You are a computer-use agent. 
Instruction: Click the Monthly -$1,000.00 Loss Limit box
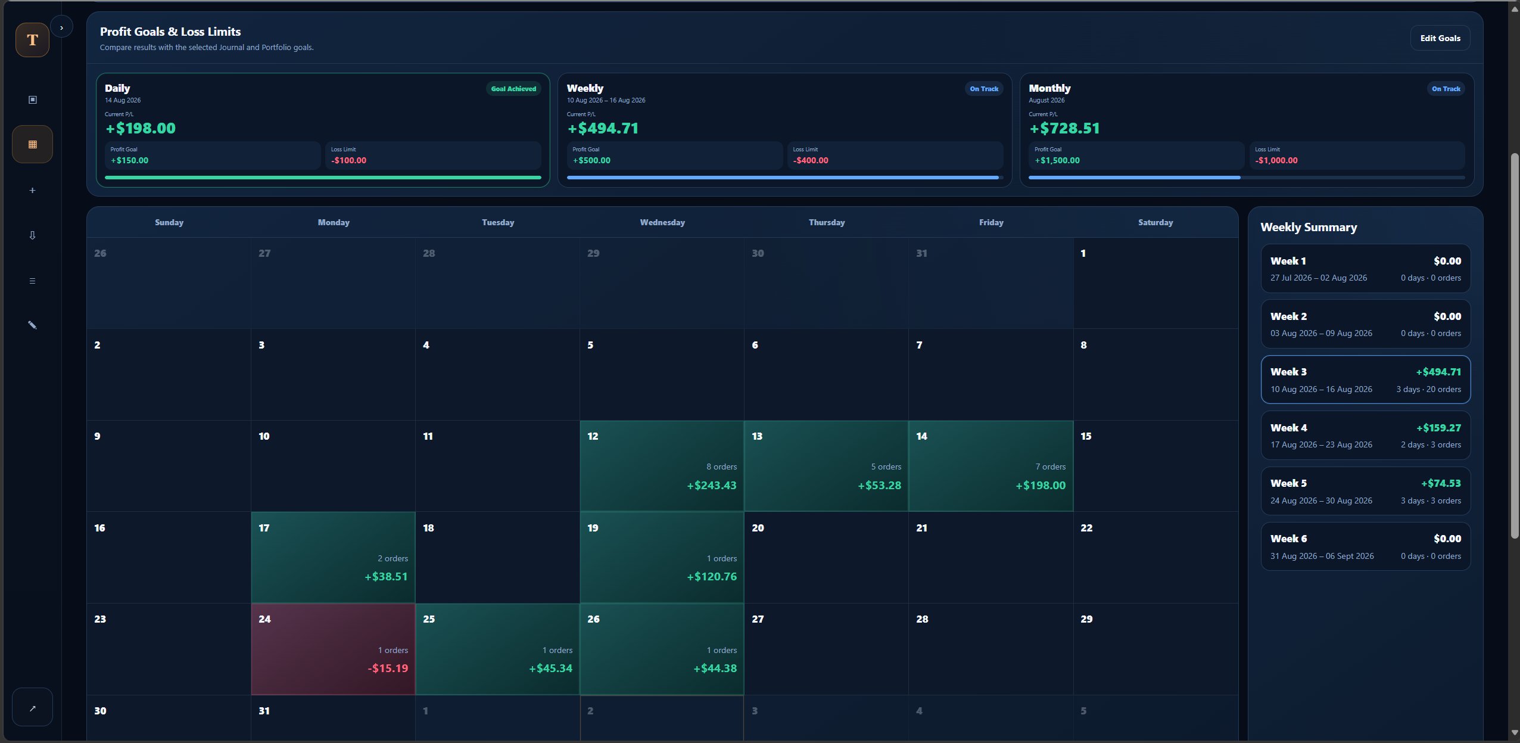click(x=1357, y=156)
